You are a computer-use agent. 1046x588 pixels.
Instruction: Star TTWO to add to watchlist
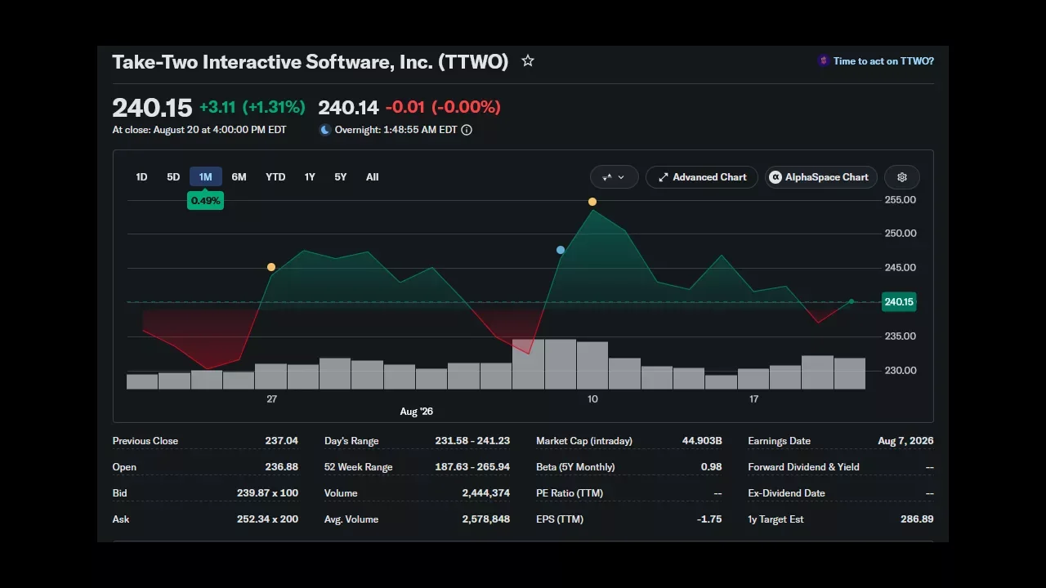(x=528, y=61)
